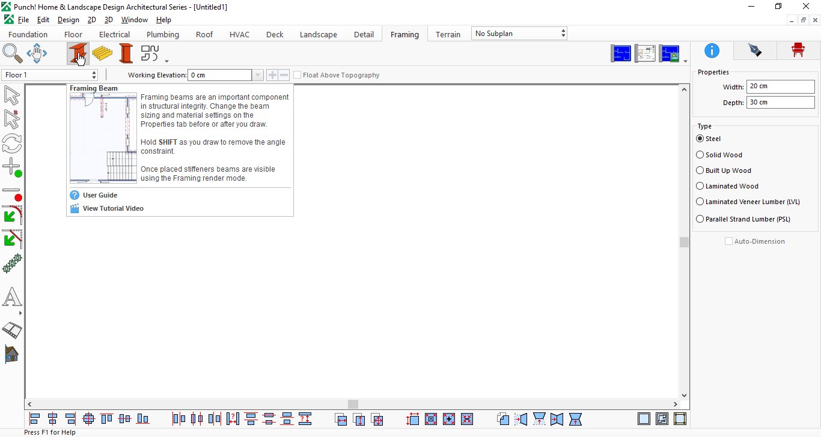821x437 pixels.
Task: Choose the yellow joist framing tool
Action: click(102, 53)
